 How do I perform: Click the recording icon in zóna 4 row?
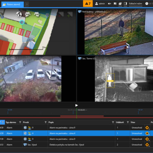click(x=25, y=134)
